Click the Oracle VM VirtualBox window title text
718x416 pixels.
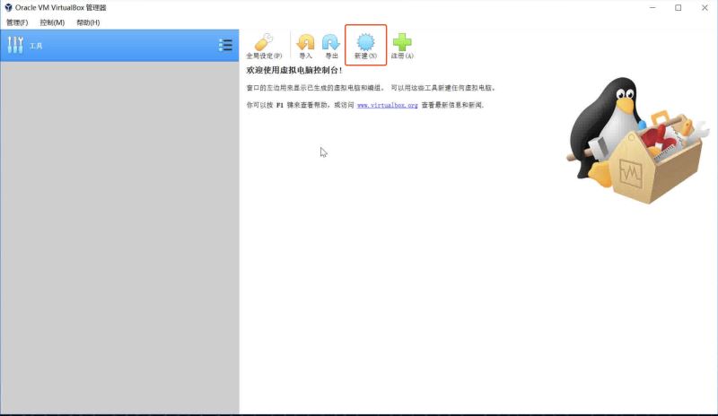pos(60,7)
